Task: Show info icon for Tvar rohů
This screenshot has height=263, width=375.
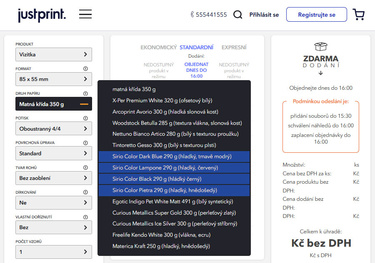Action: pos(85,167)
